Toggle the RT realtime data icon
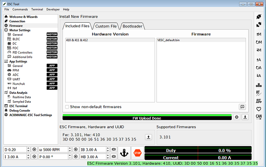This screenshot has height=167, width=266. pyautogui.click(x=259, y=92)
